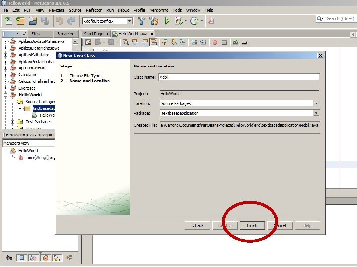357x268 pixels.
Task: Close the HelloWorld.java editor tab
Action: click(152, 34)
